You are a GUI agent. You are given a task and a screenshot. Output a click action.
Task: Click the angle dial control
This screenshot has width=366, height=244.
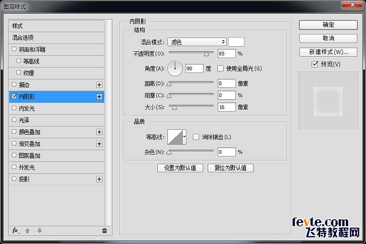click(175, 69)
